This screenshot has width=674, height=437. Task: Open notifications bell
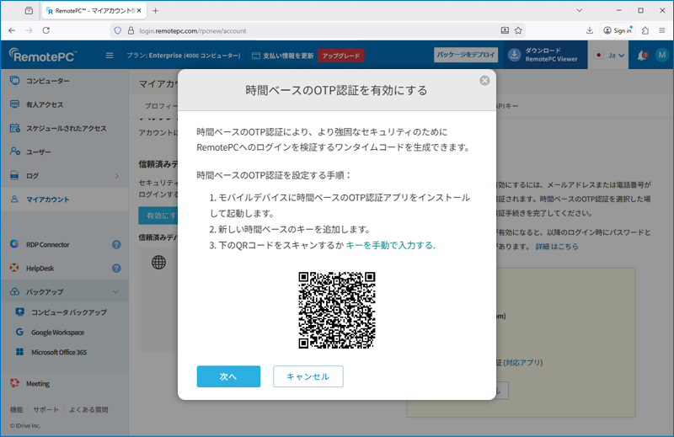pyautogui.click(x=642, y=55)
